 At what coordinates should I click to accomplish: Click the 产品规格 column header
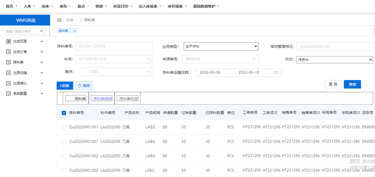click(x=153, y=113)
